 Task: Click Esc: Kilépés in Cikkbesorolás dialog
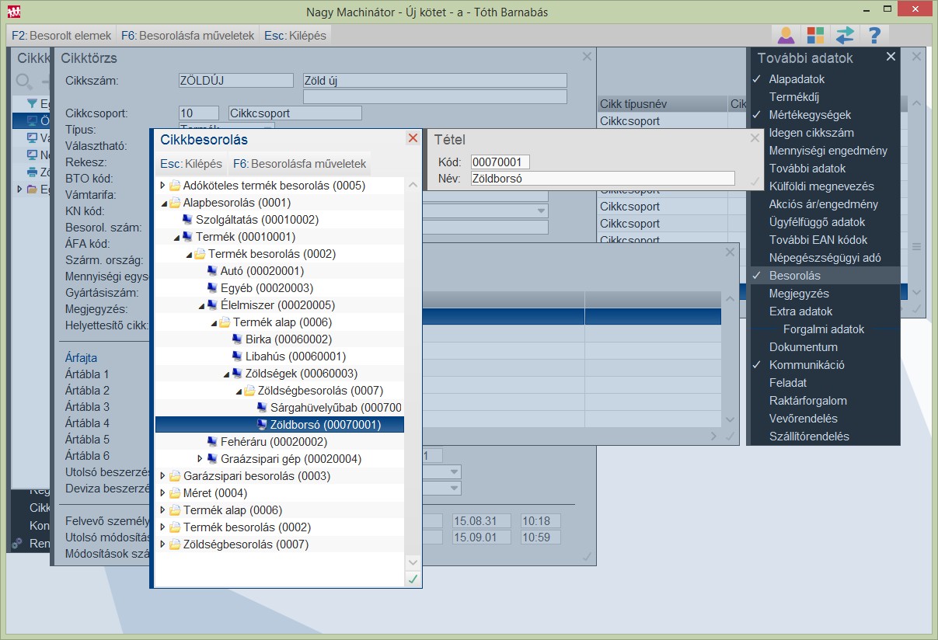click(191, 164)
